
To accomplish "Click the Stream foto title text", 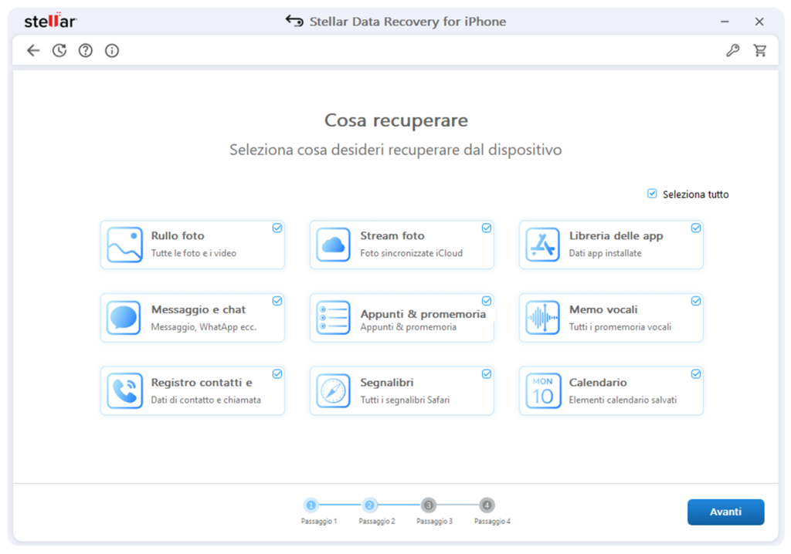I will tap(392, 236).
